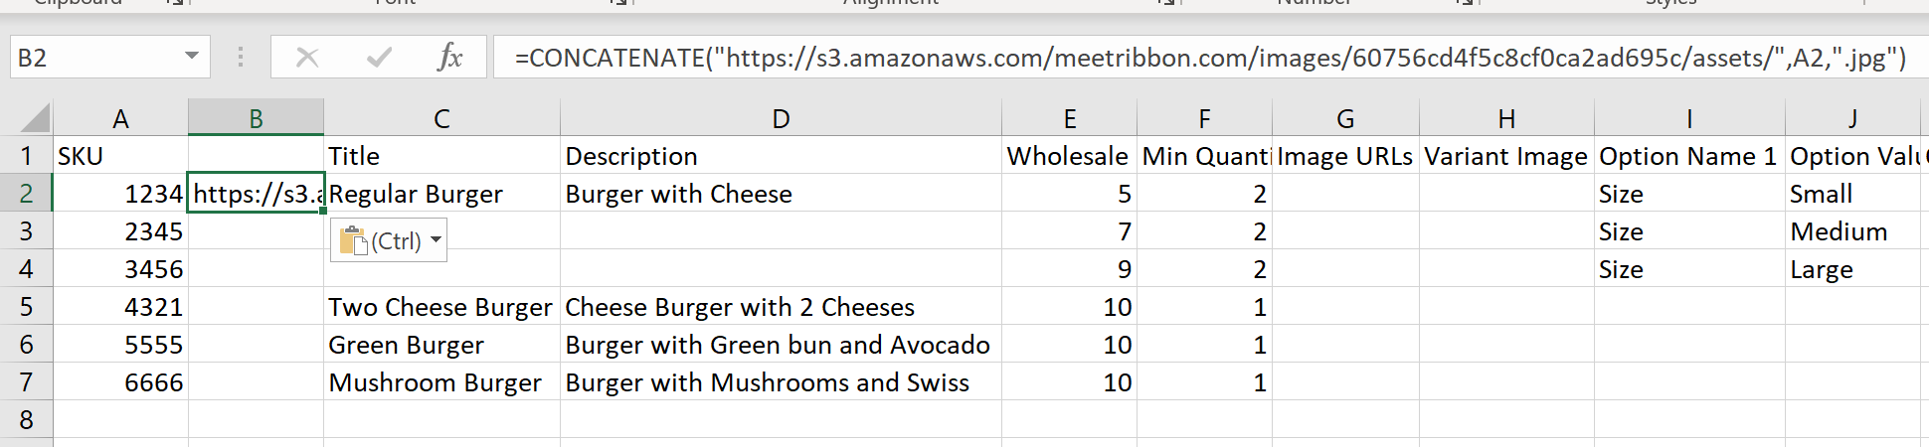Click the Select All corner triangle

36,119
